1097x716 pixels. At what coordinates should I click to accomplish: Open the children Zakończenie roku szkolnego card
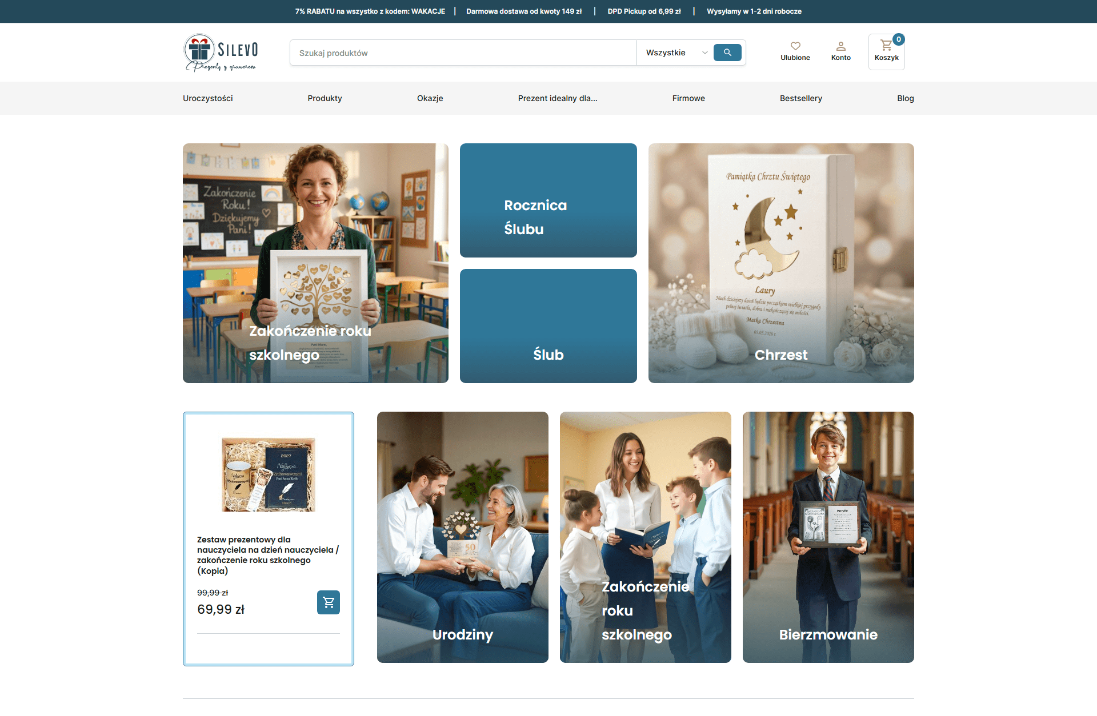click(646, 537)
